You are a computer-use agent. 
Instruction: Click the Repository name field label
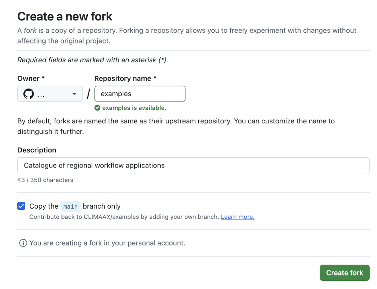(x=125, y=78)
